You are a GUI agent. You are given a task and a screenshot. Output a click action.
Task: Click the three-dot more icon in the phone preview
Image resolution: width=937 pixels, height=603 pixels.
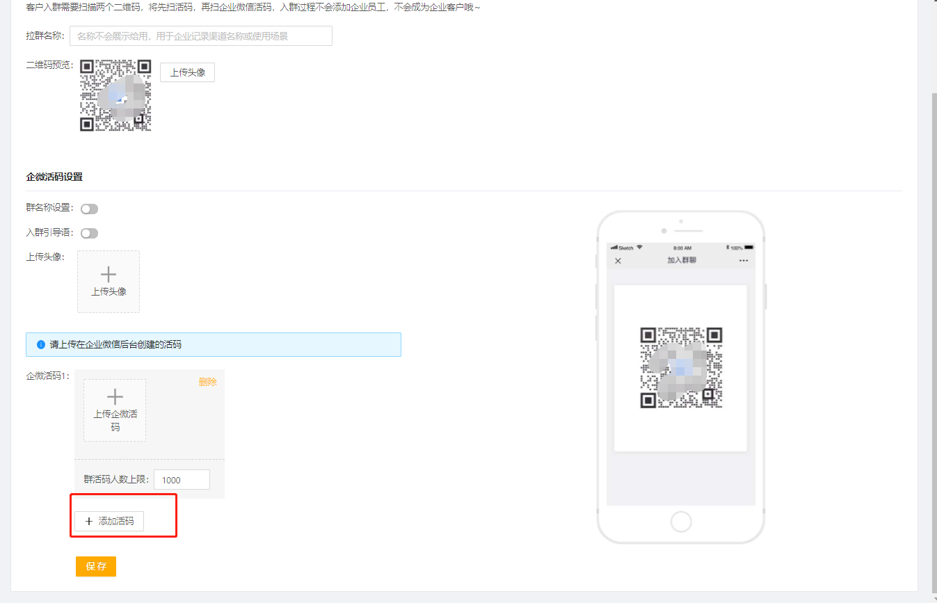(744, 261)
